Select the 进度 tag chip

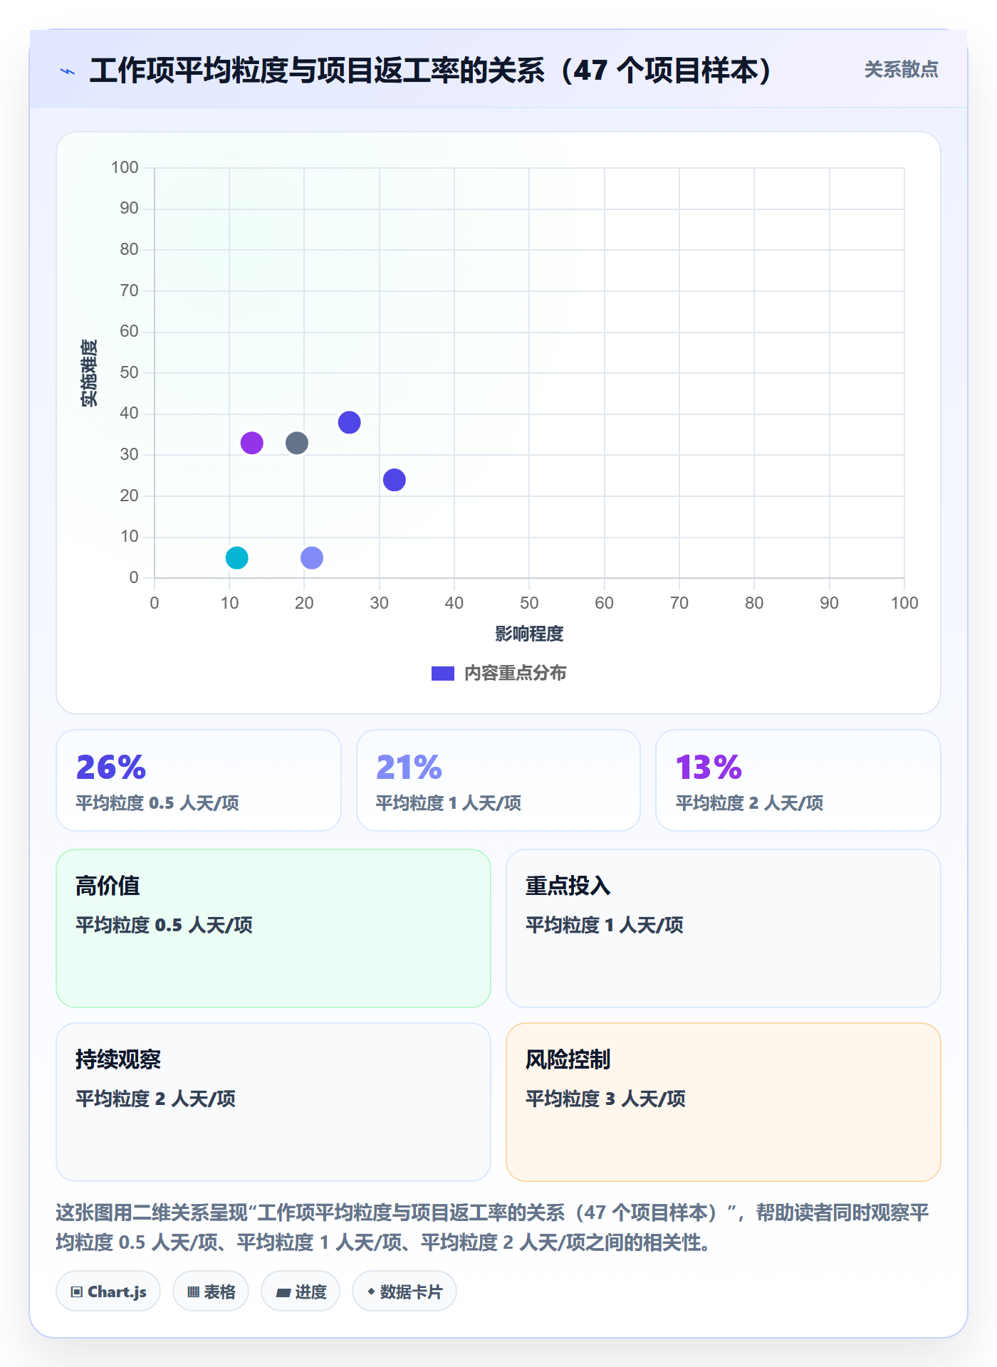click(x=301, y=1292)
